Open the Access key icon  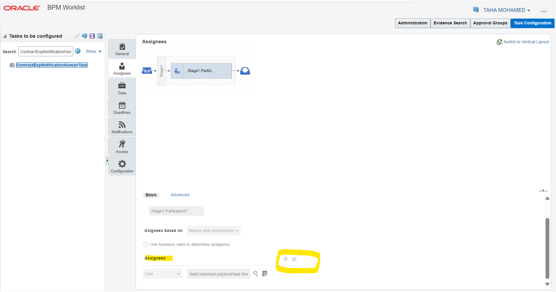(122, 146)
